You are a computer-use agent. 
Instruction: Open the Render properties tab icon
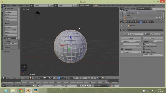click(x=126, y=22)
